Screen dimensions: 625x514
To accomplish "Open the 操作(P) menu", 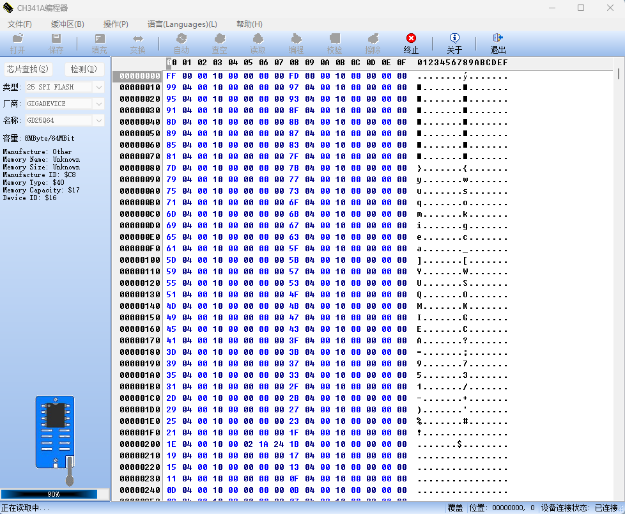I will (116, 24).
